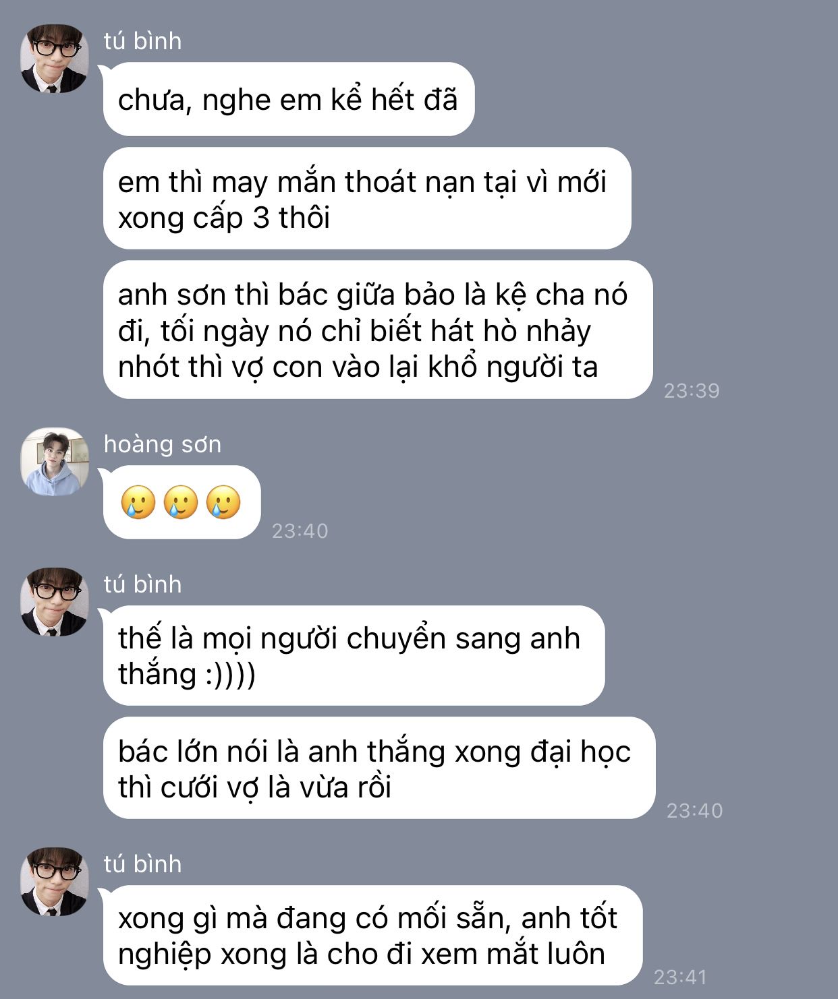
Task: Select the message about 'xong cấp 3 thôi'
Action: click(367, 198)
